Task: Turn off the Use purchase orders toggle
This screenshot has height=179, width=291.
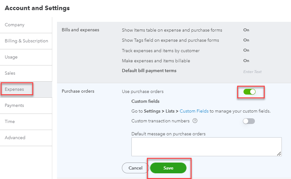Action: [249, 92]
